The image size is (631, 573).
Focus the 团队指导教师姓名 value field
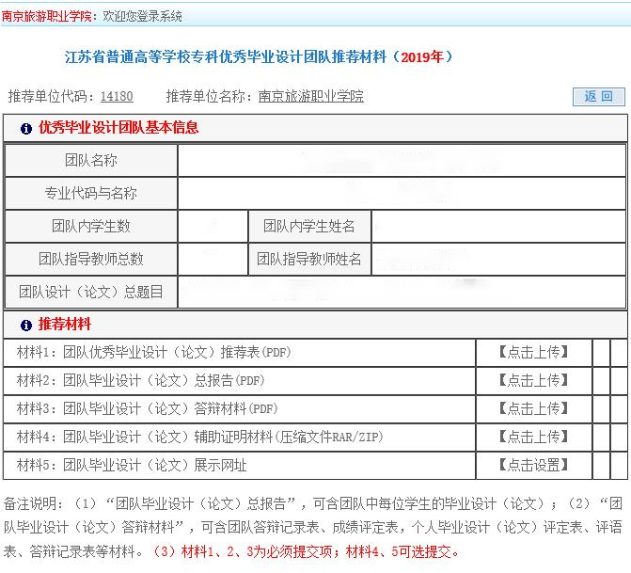(x=498, y=260)
